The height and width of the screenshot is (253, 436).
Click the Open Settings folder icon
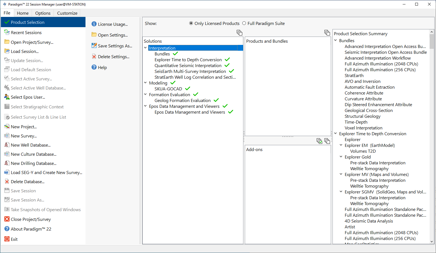94,35
